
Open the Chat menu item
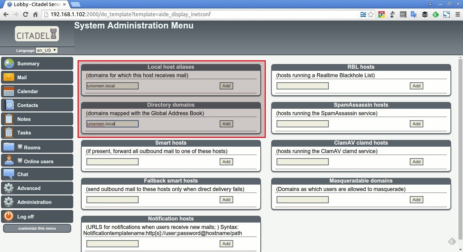[x=37, y=174]
